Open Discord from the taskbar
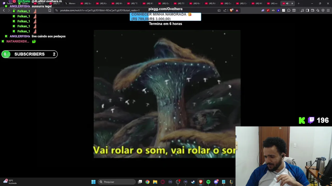 tap(216, 182)
